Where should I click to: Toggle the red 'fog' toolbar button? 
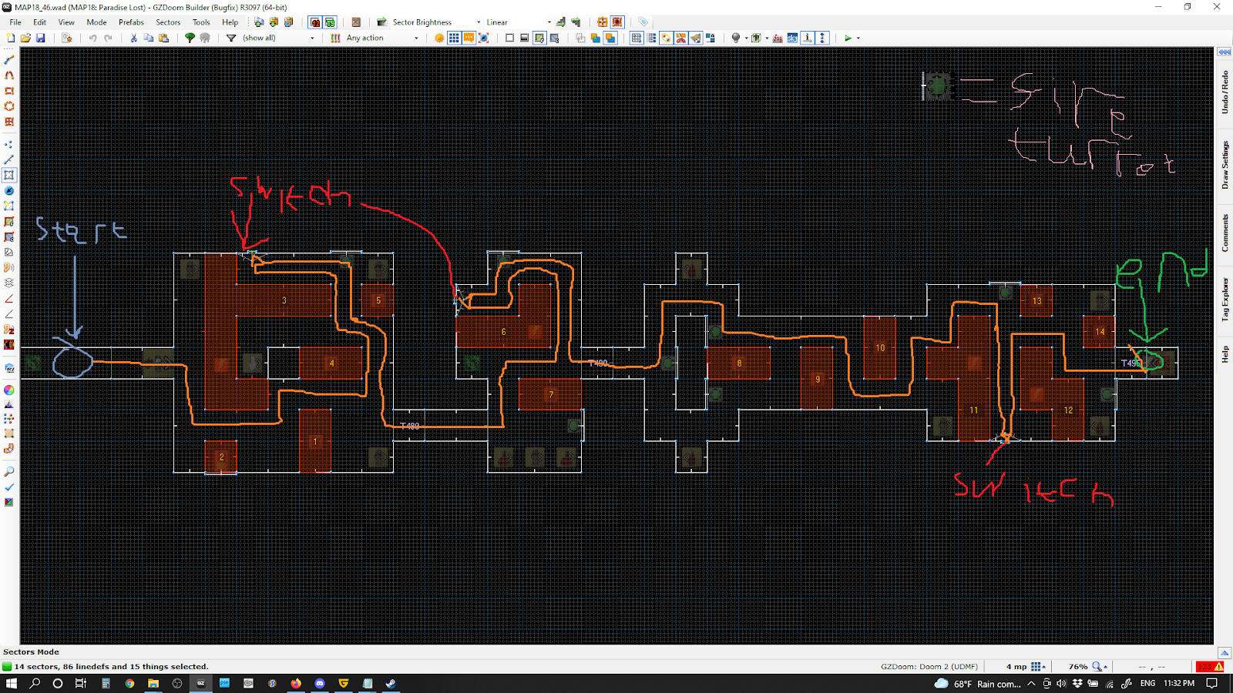[x=778, y=38]
